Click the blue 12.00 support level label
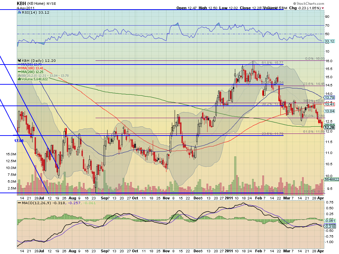 tap(19, 141)
